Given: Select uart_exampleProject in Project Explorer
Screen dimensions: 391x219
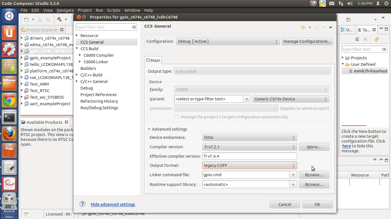Looking at the screenshot, I should [50, 104].
